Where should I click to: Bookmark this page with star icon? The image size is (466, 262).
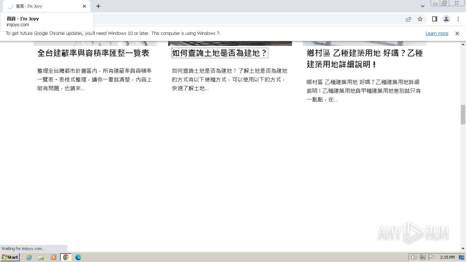click(420, 19)
